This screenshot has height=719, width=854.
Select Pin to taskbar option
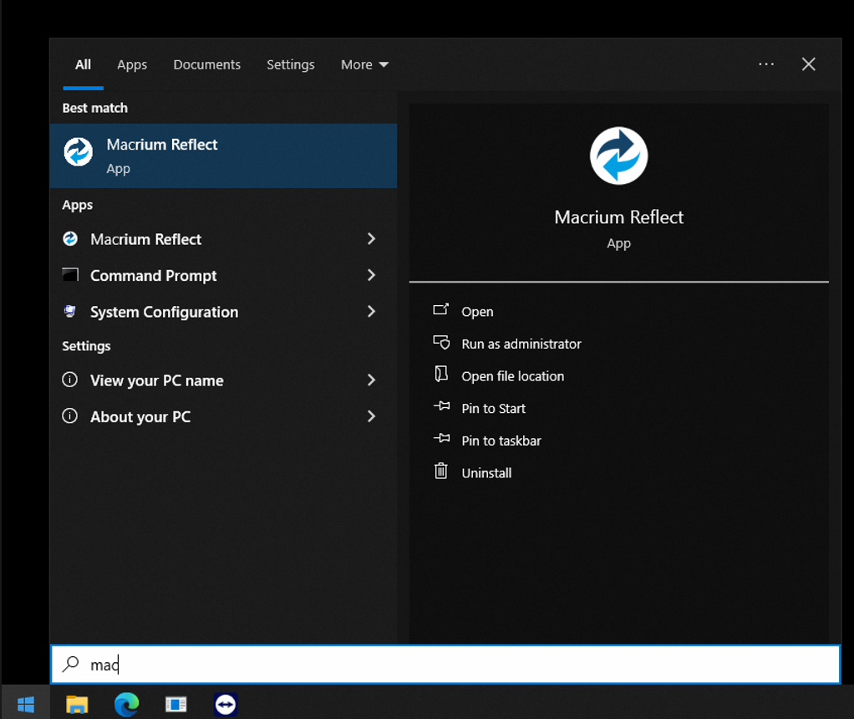tap(501, 441)
